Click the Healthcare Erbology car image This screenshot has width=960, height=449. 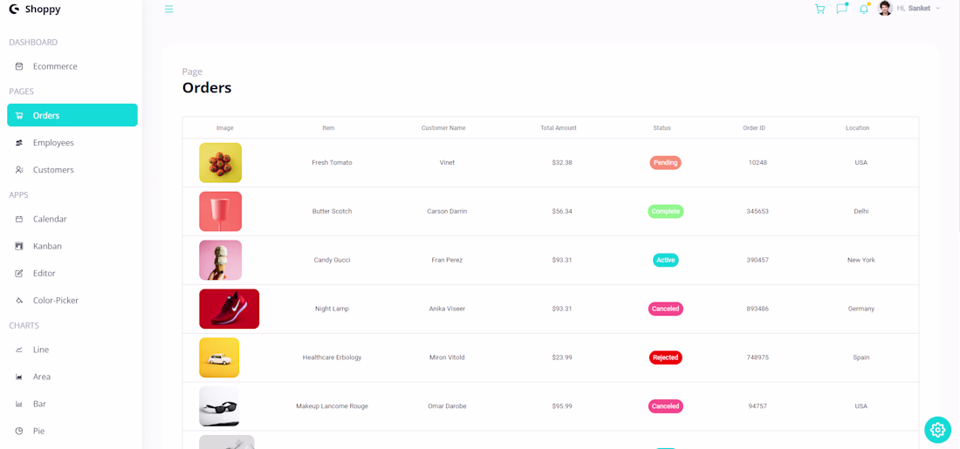[219, 357]
